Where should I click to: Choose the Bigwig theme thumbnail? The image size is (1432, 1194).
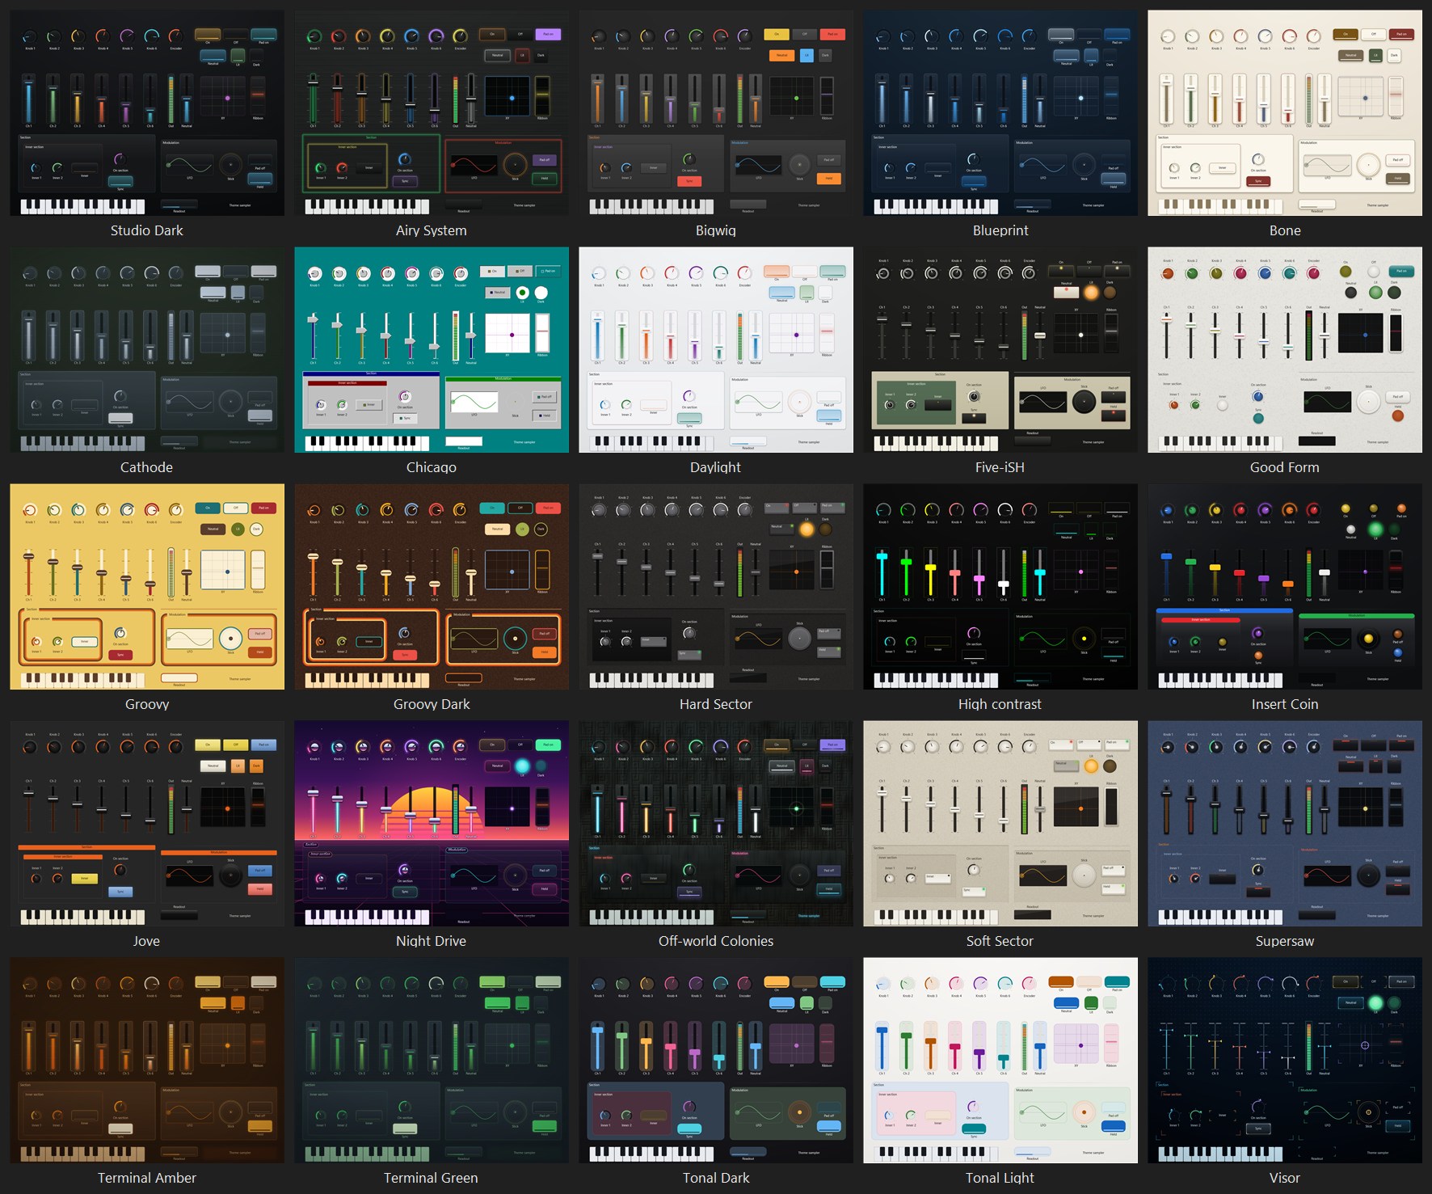(716, 113)
